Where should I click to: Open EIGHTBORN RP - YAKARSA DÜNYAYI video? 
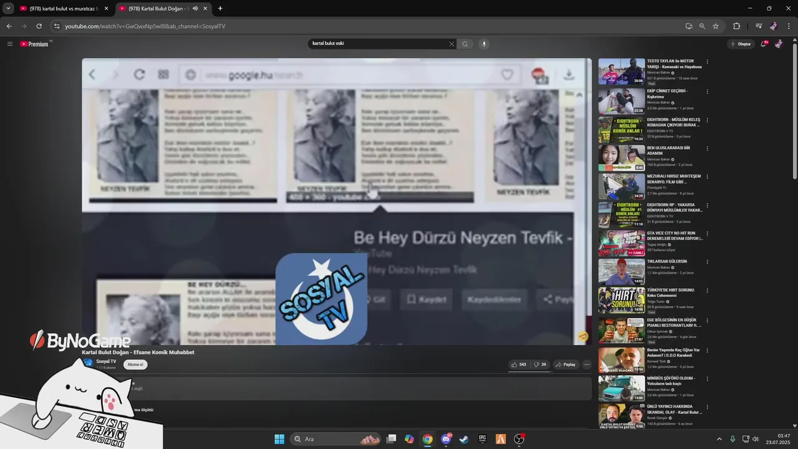click(675, 207)
